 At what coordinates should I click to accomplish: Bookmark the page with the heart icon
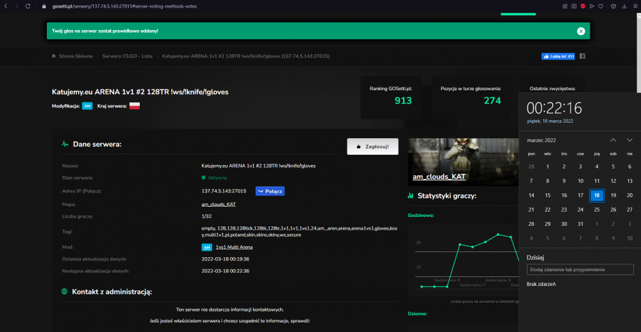(x=601, y=6)
